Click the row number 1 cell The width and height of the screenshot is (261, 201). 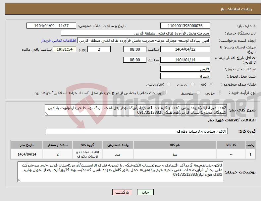point(250,154)
